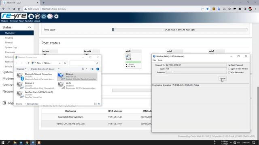259x145 pixels.
Task: Click the re-yre logo
Action: tap(14, 16)
